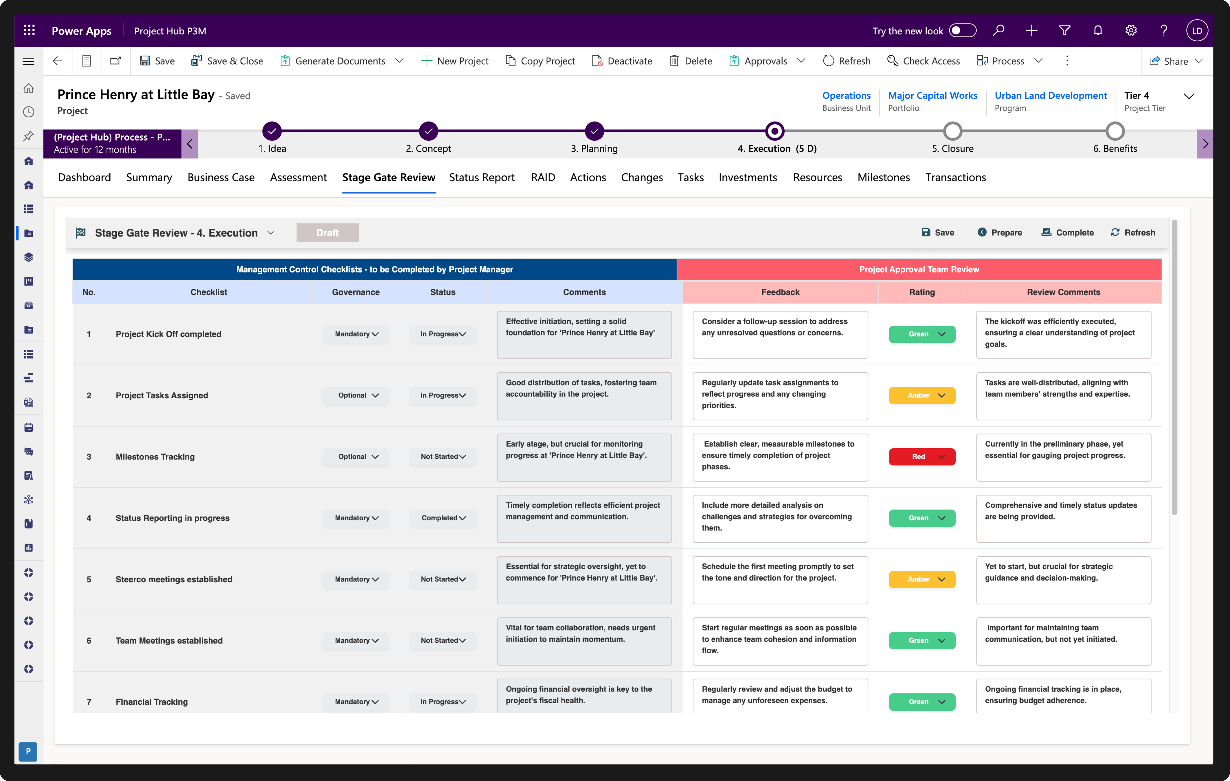Expand the Tier 4 header chevron
This screenshot has height=781, width=1230.
point(1189,96)
